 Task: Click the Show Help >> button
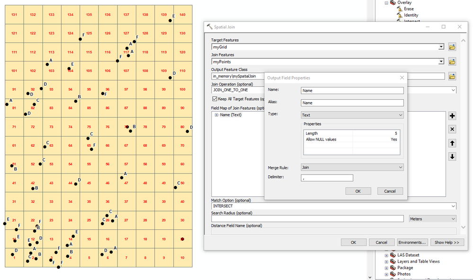pyautogui.click(x=447, y=242)
